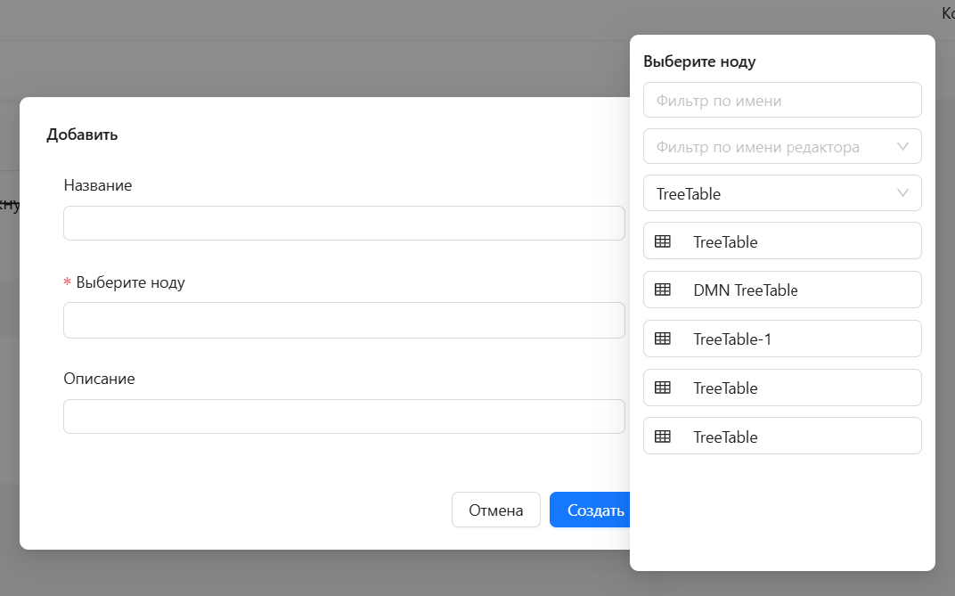Click the required "Выберите ноду" input field

[344, 320]
